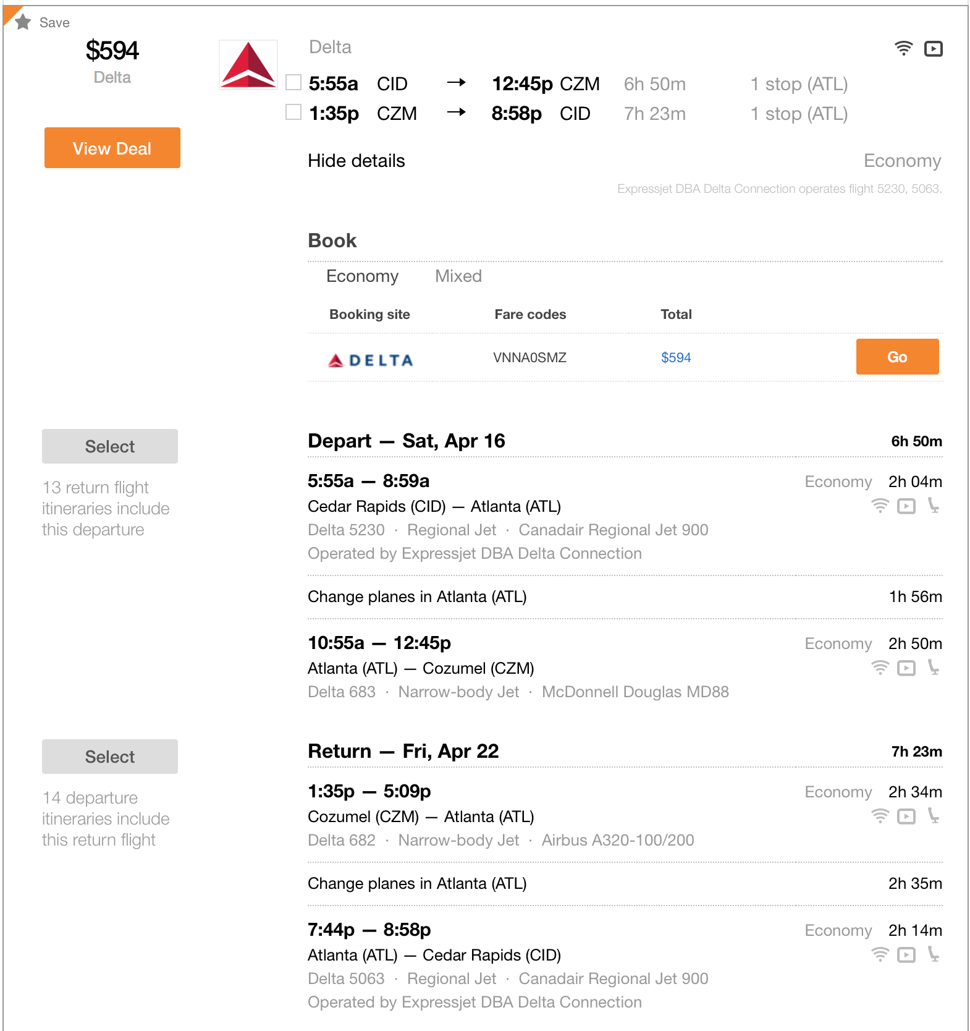Switch to the Mixed fare tab
The width and height of the screenshot is (970, 1031).
[x=458, y=276]
